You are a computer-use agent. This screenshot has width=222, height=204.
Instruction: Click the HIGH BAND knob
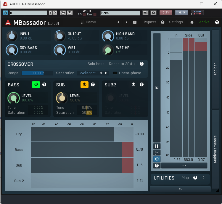(x=108, y=36)
